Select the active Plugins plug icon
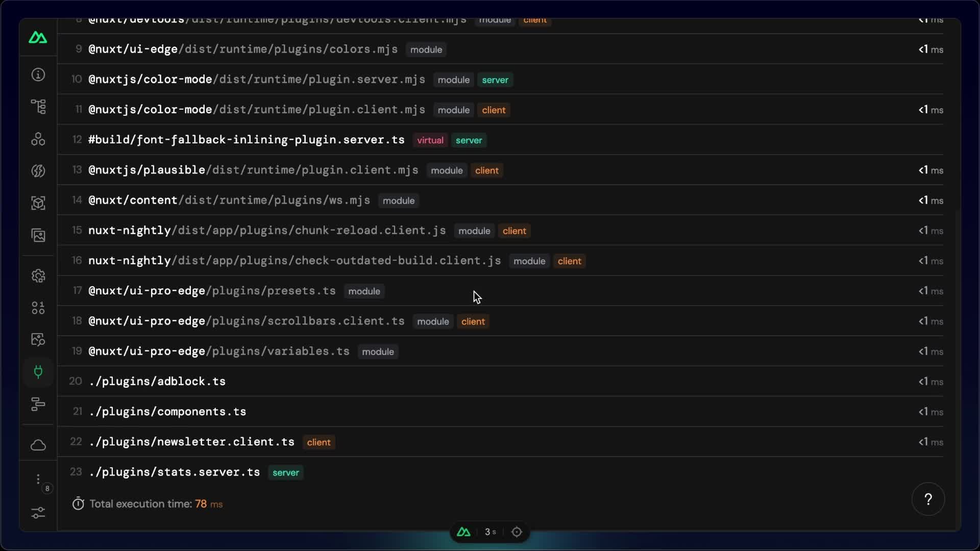The width and height of the screenshot is (980, 551). click(x=38, y=372)
